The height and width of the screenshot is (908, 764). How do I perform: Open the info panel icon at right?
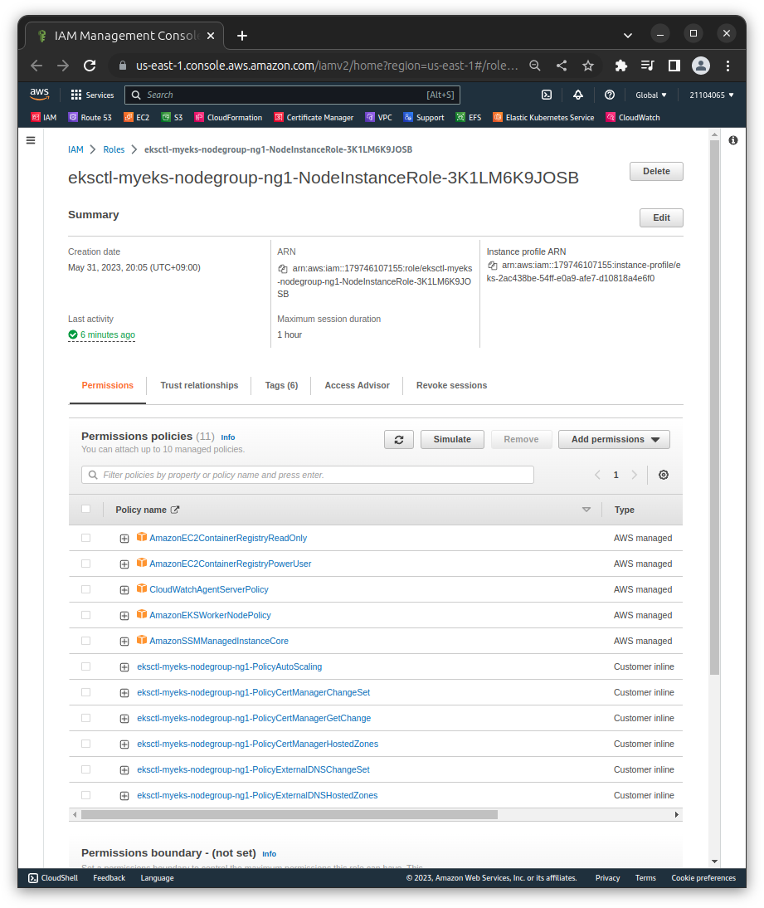click(x=733, y=140)
